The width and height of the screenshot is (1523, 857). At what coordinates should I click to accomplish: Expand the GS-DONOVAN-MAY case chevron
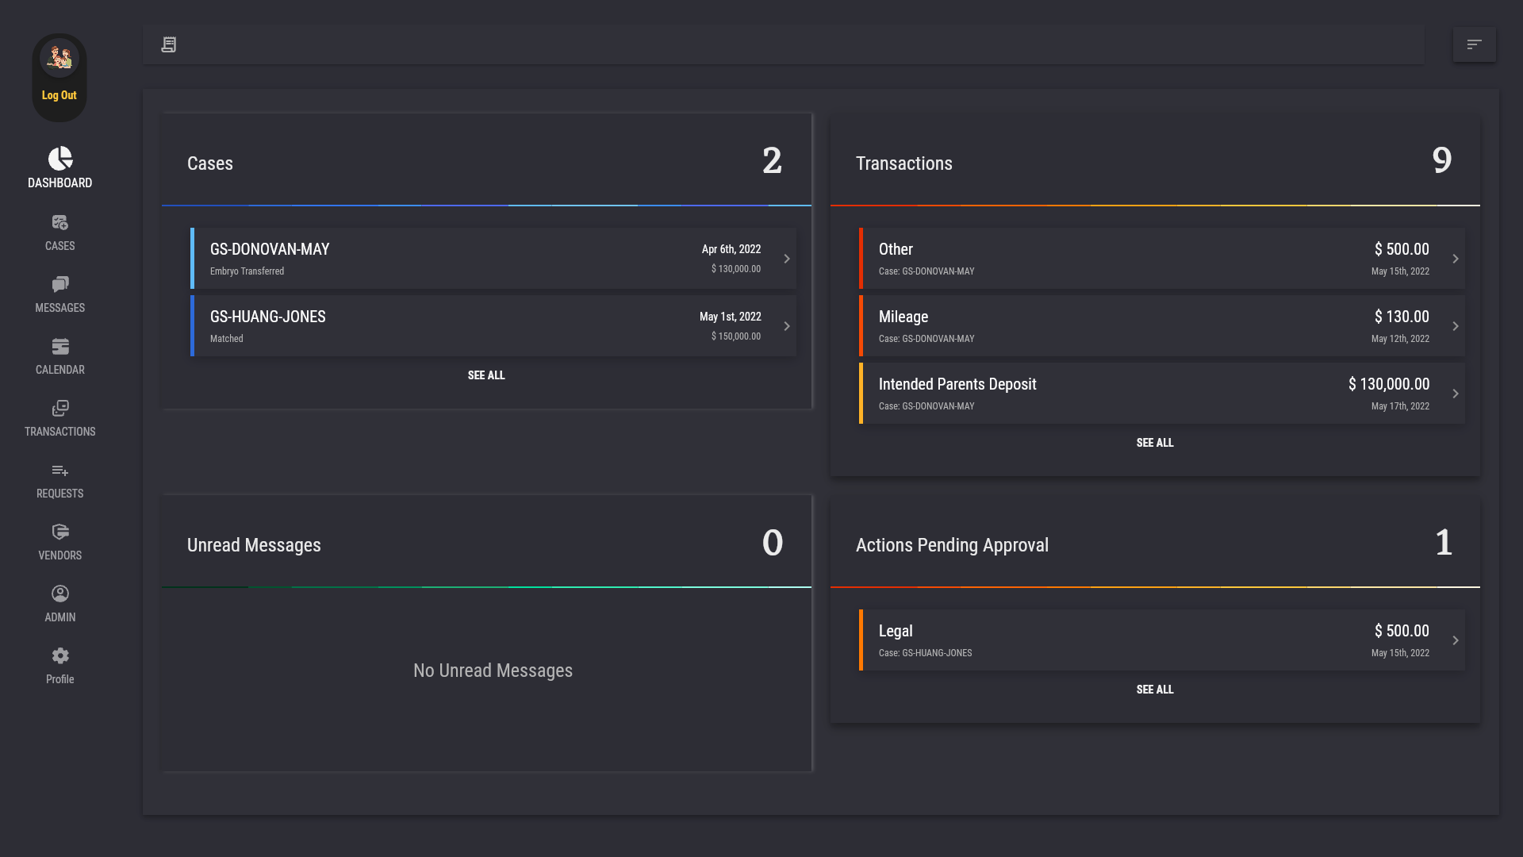[x=786, y=259]
